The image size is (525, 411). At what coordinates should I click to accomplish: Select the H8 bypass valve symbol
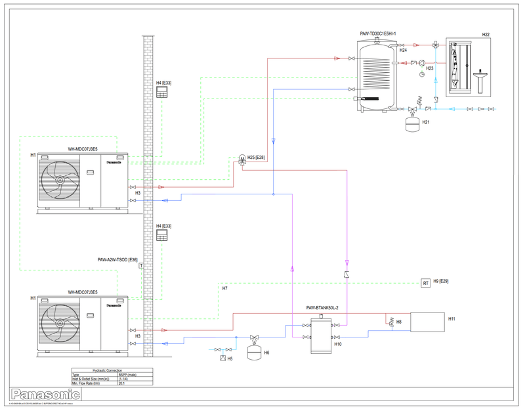point(391,322)
